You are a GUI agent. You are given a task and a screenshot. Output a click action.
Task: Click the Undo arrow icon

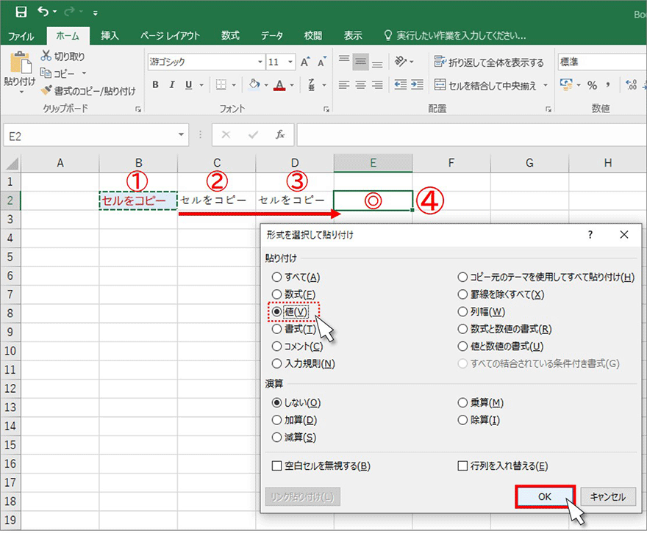(44, 12)
